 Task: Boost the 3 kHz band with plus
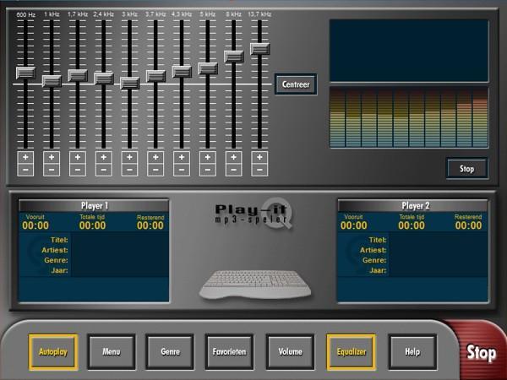pyautogui.click(x=129, y=157)
